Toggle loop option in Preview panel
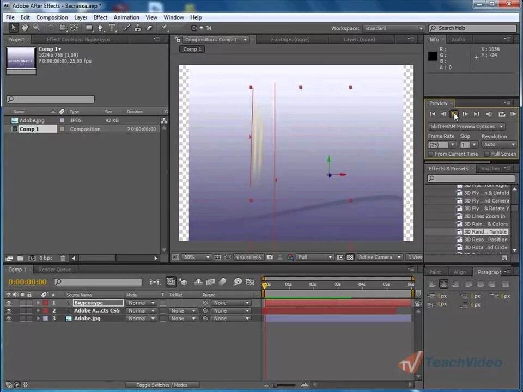 pos(501,114)
